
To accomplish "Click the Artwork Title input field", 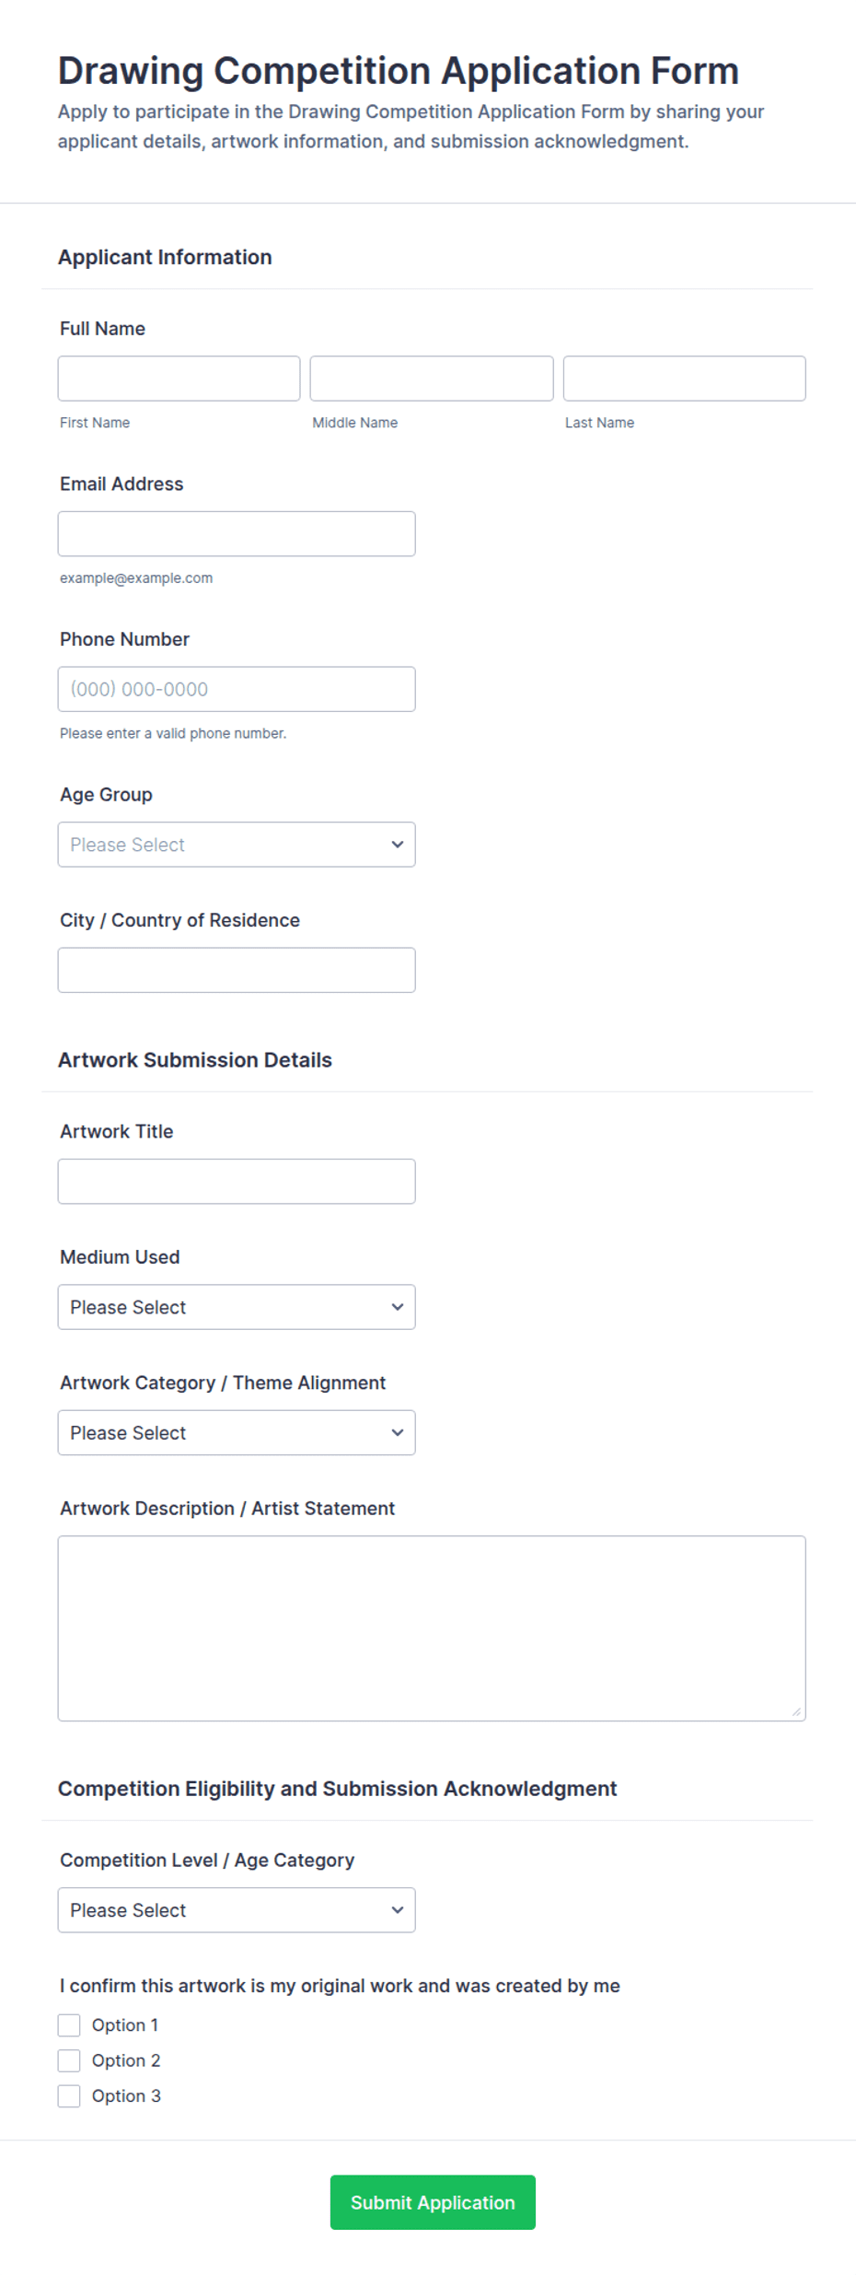I will pyautogui.click(x=237, y=1182).
